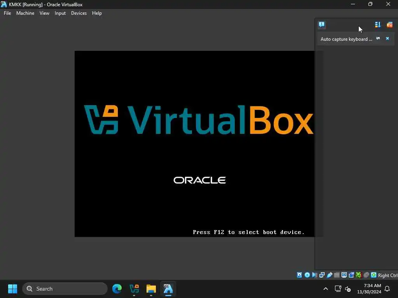Restore down the VirtualBox window
Screen dimensions: 398x298
pyautogui.click(x=370, y=4)
